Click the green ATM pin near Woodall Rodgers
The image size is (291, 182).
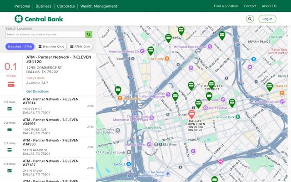tap(222, 35)
